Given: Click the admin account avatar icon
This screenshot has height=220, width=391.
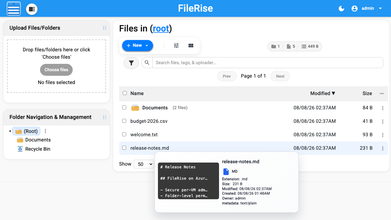Looking at the screenshot, I should 354,9.
